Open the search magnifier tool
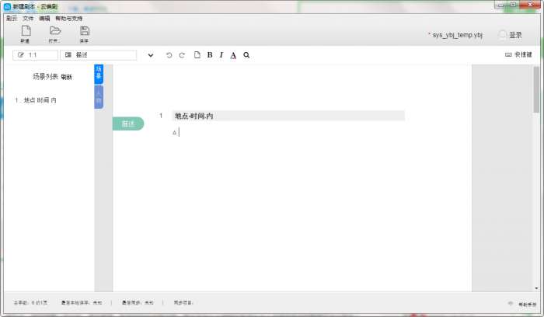The width and height of the screenshot is (544, 317). (246, 55)
